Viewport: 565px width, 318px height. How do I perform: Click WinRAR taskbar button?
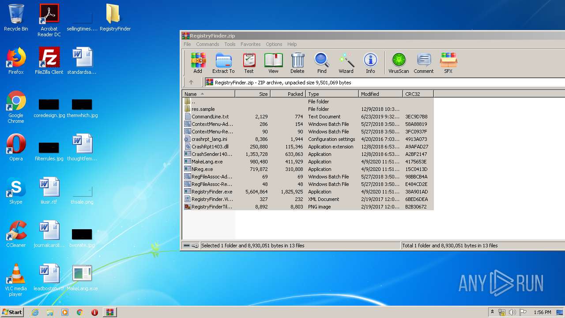109,312
